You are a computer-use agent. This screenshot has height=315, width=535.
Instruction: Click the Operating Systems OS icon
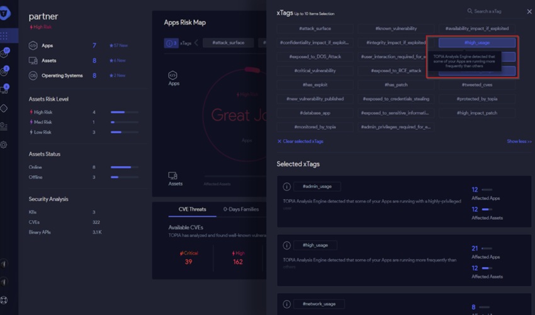33,76
